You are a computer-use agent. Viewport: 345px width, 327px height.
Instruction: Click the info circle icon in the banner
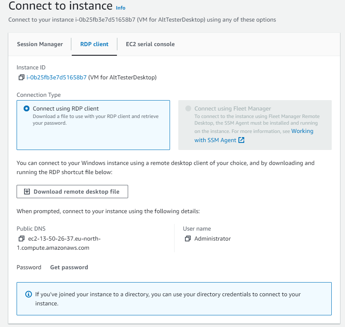click(x=28, y=294)
